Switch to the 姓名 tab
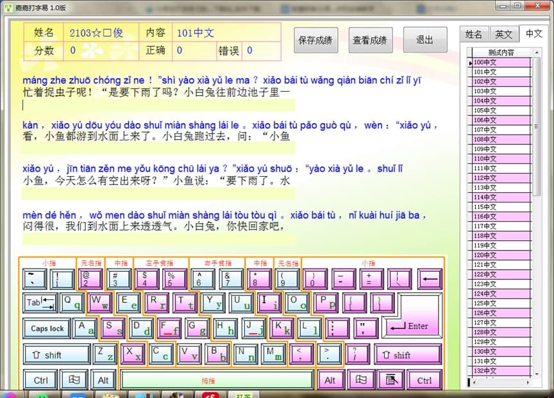554x398 pixels. pyautogui.click(x=476, y=34)
